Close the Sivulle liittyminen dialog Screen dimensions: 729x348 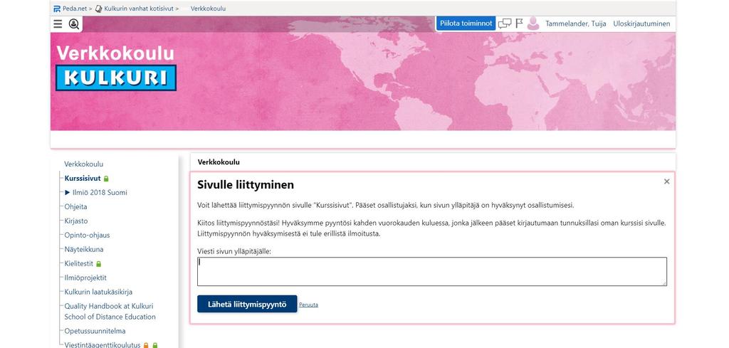(x=666, y=181)
